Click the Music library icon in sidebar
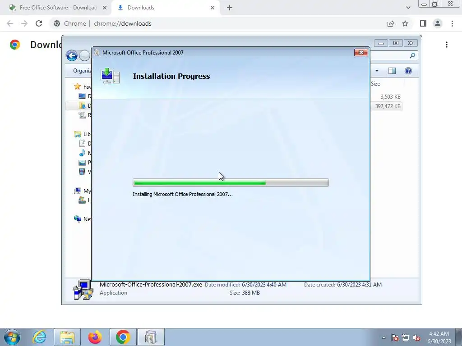The height and width of the screenshot is (346, 462). coord(82,153)
